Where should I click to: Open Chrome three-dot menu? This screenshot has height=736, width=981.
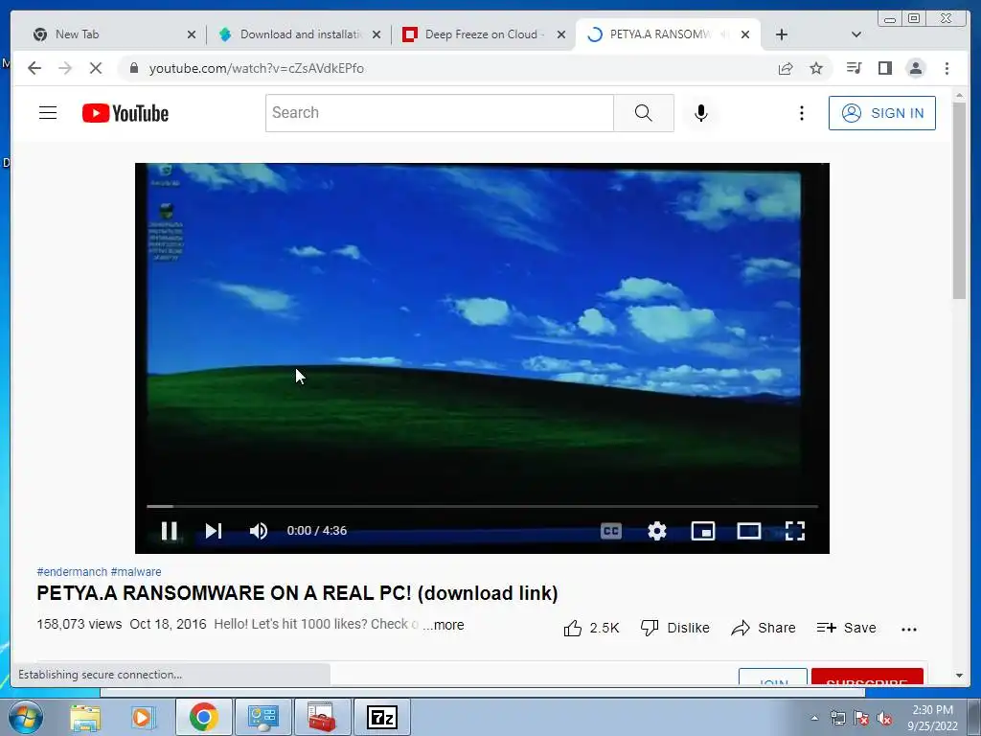[x=947, y=68]
